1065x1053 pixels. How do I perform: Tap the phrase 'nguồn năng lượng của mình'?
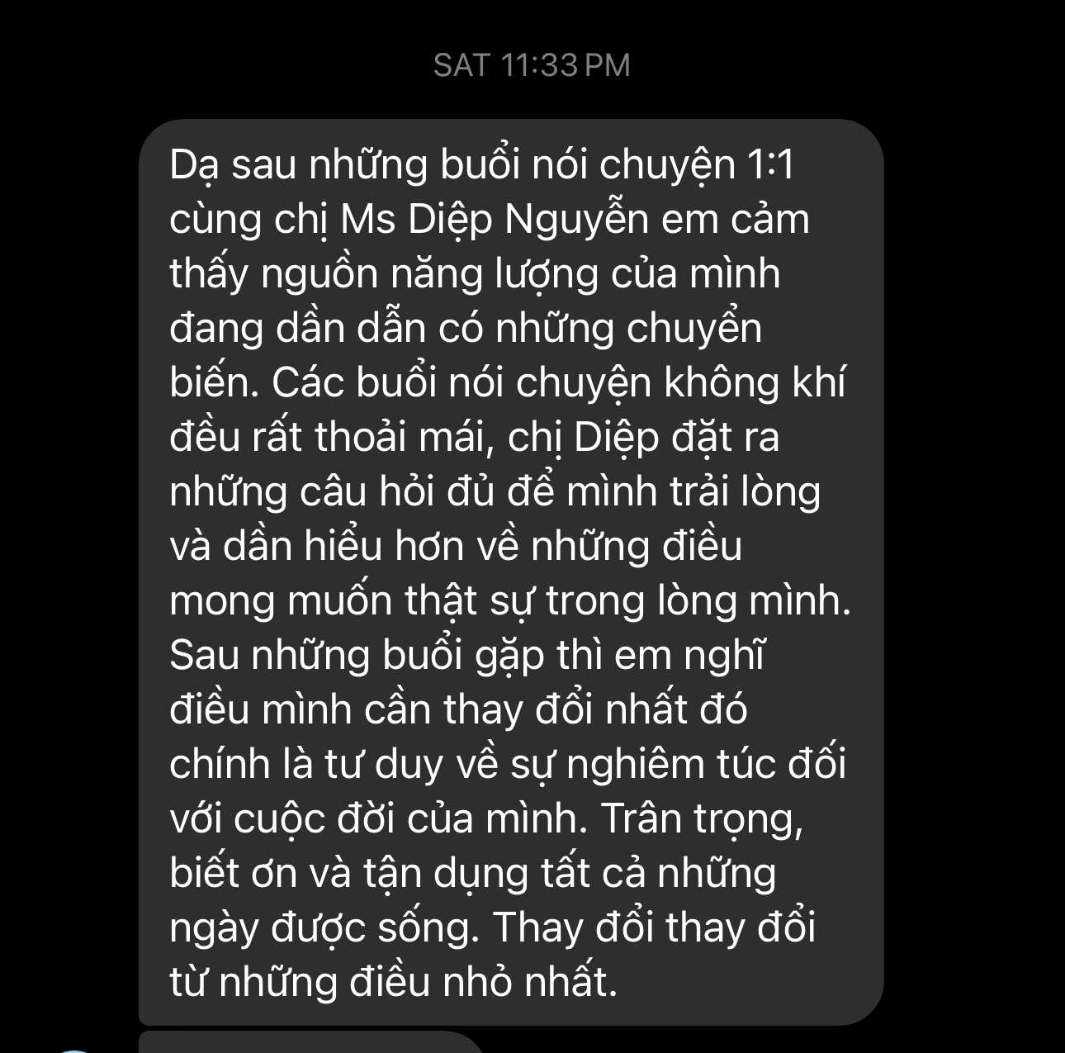(520, 275)
